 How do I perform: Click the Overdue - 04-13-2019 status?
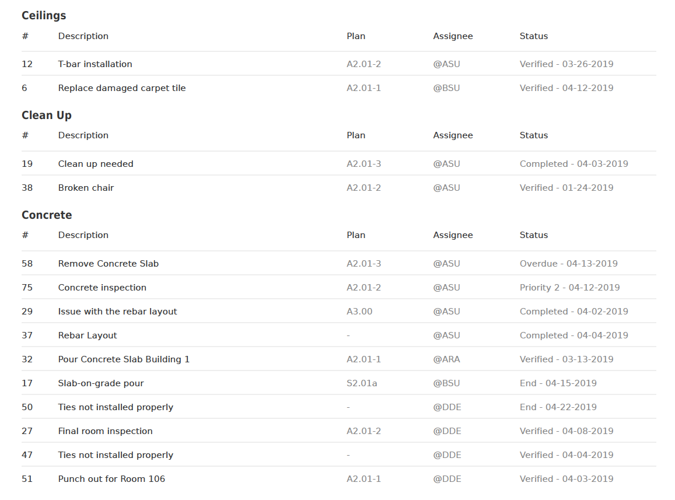[x=568, y=264]
